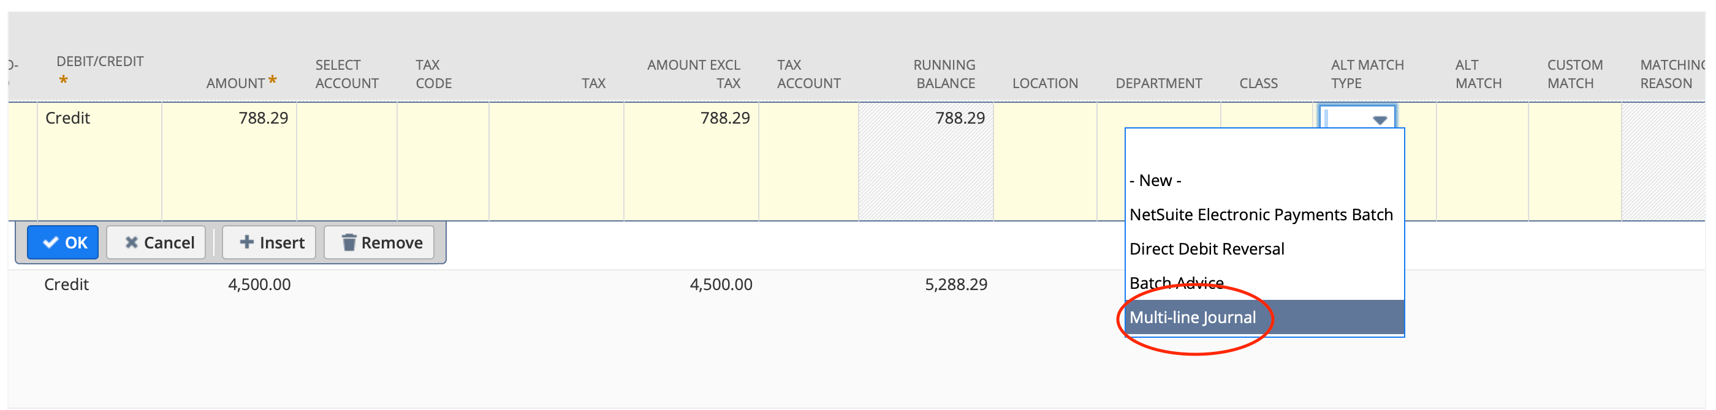Click the Location column header
The width and height of the screenshot is (1716, 410).
click(1045, 83)
